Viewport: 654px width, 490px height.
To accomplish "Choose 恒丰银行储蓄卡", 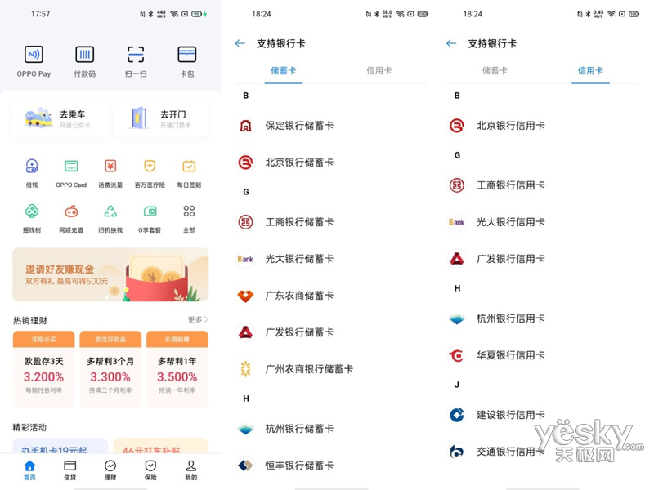I will [x=331, y=465].
